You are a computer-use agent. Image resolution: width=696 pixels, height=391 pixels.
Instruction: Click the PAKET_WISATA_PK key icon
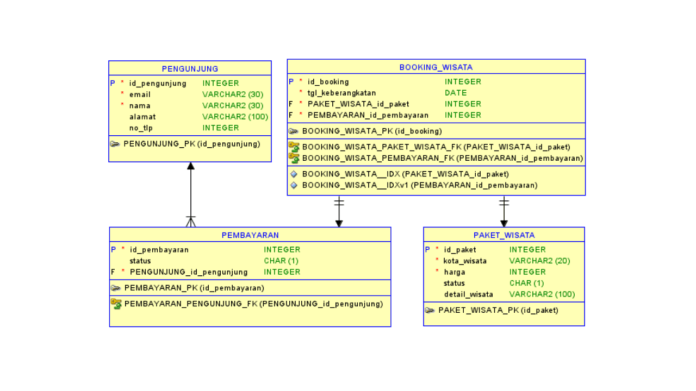click(x=430, y=310)
